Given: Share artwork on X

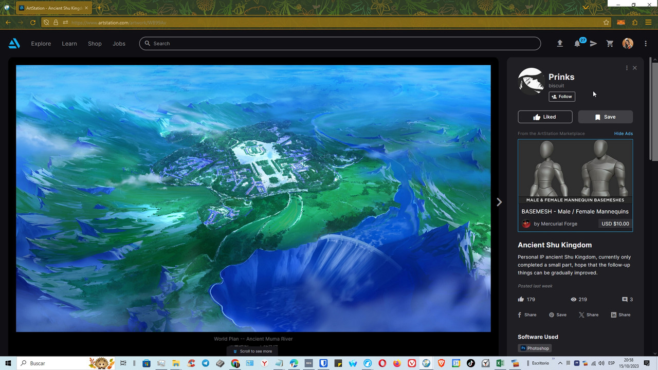Looking at the screenshot, I should click(x=589, y=315).
